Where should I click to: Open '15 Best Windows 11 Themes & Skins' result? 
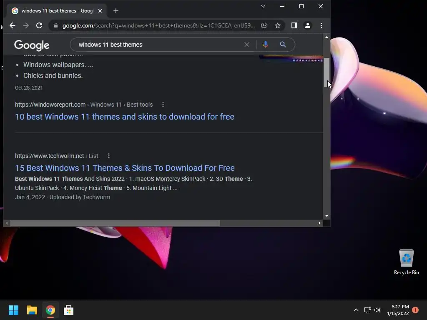click(125, 168)
